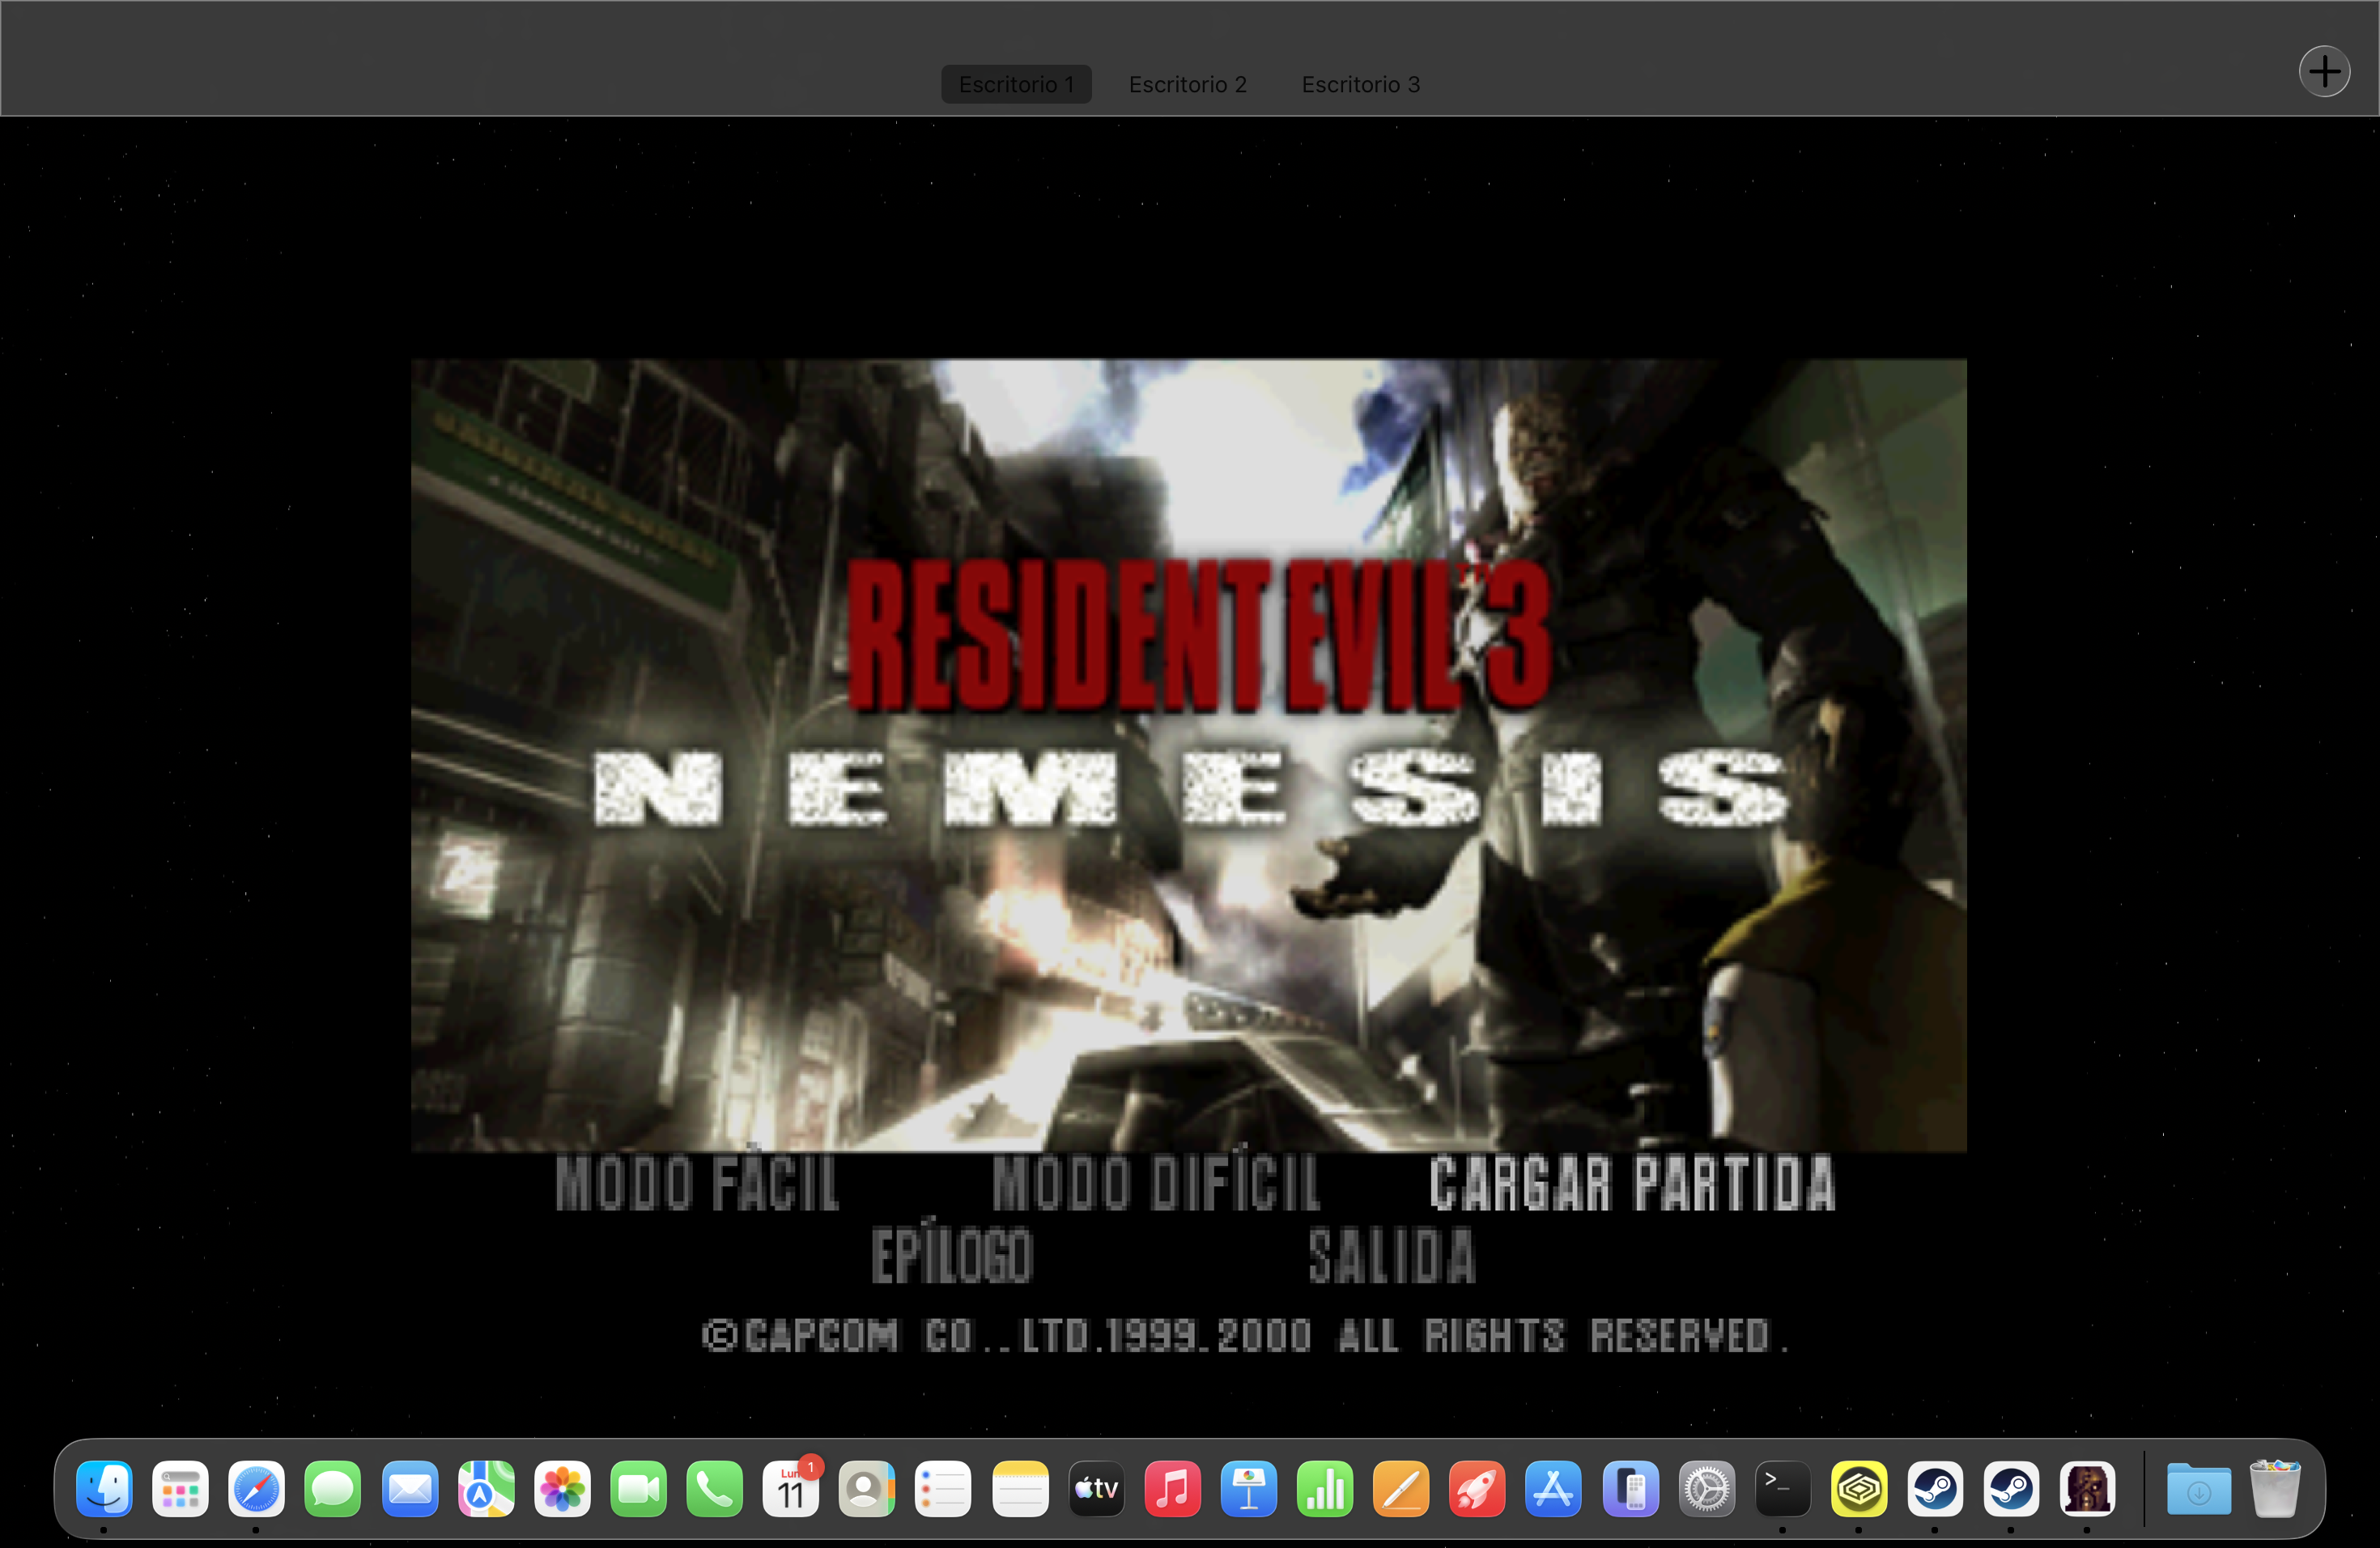The image size is (2380, 1548).
Task: Select SALIDA to exit the game
Action: pyautogui.click(x=1392, y=1255)
